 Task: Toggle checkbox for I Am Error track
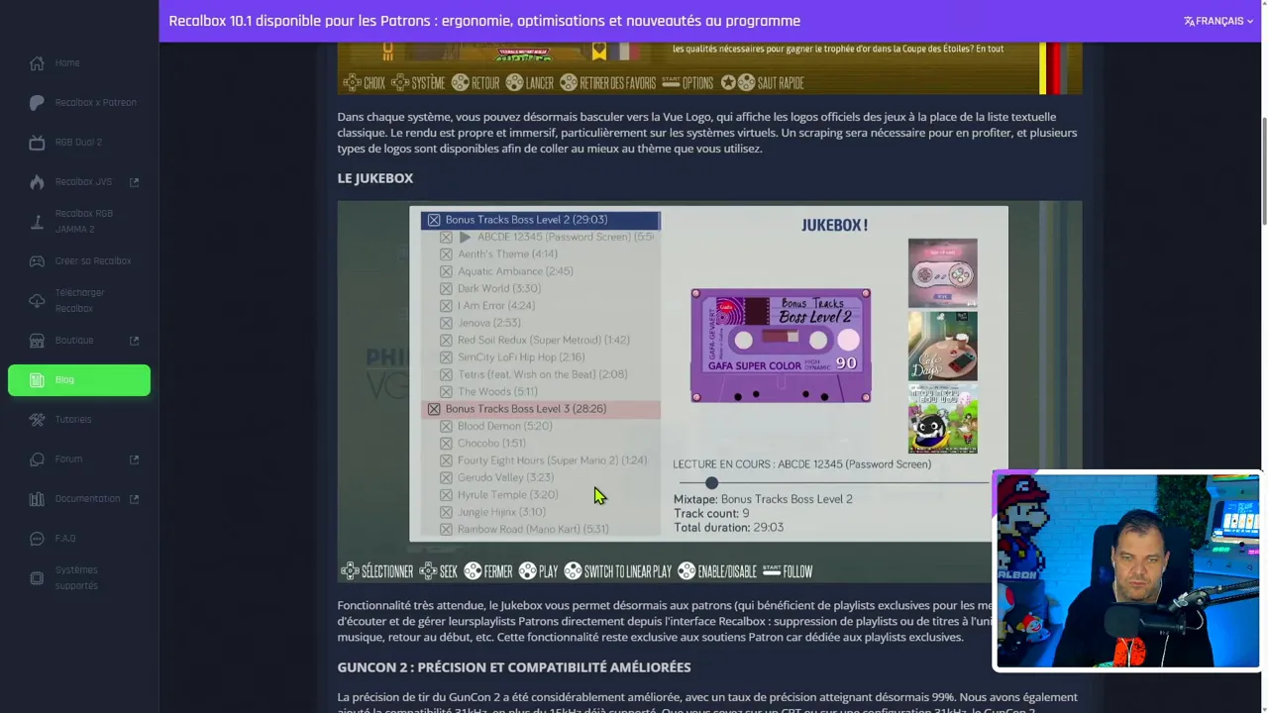point(446,306)
